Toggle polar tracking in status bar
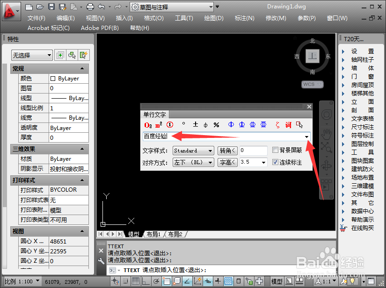 coord(156,281)
